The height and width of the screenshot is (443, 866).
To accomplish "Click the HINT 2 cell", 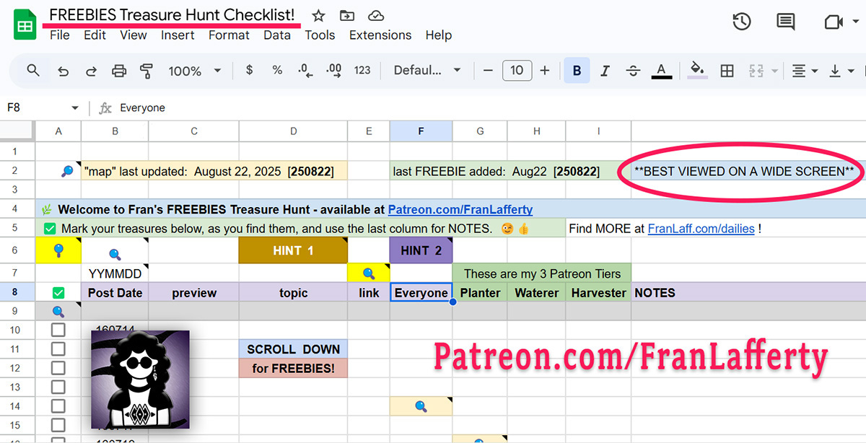I will 421,250.
